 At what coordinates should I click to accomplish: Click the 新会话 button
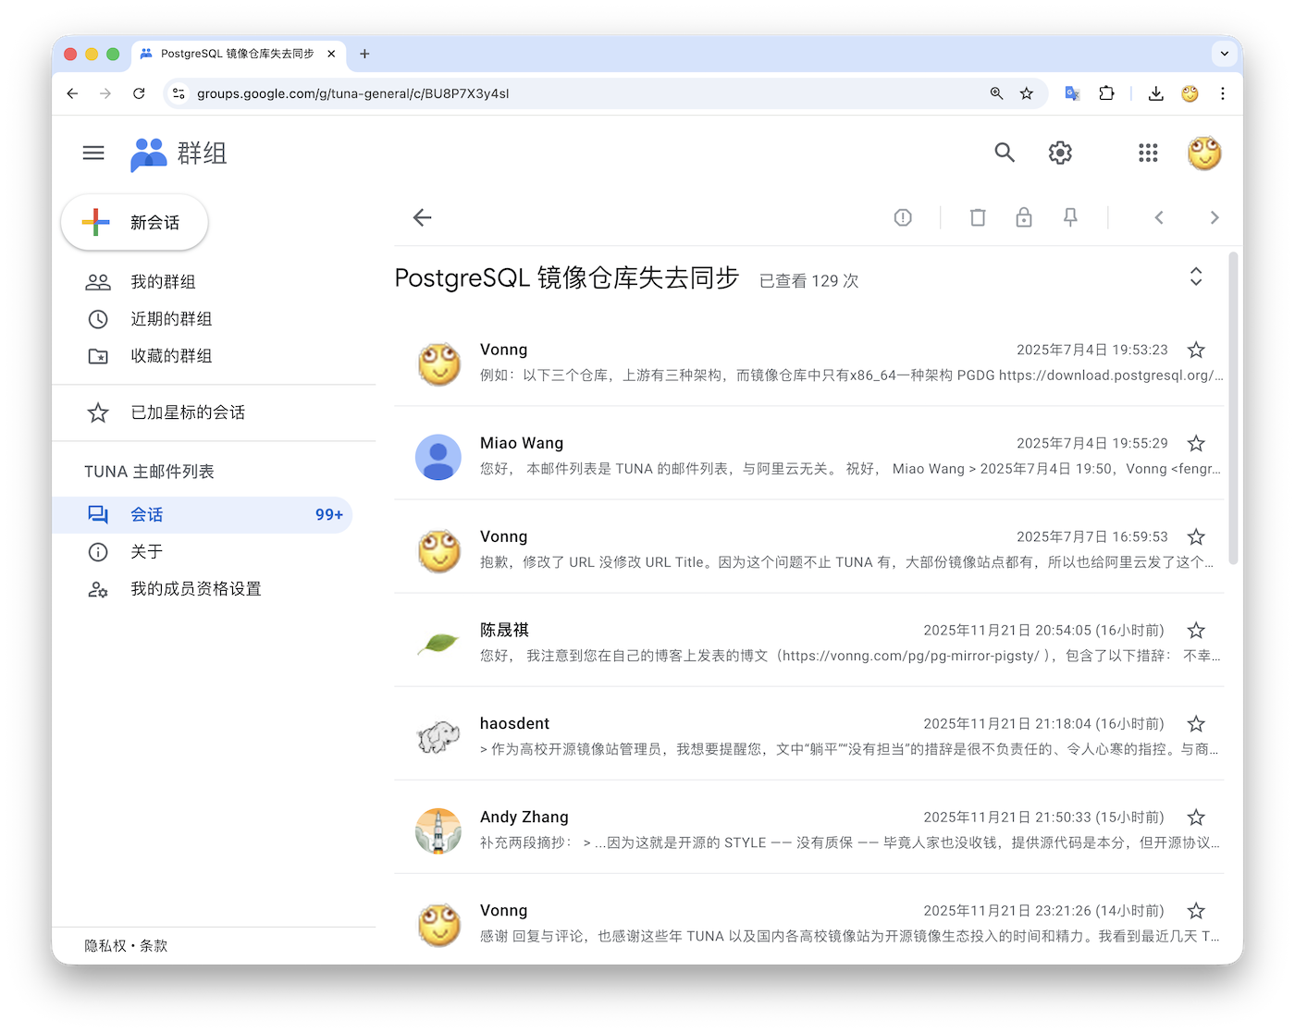tap(135, 222)
